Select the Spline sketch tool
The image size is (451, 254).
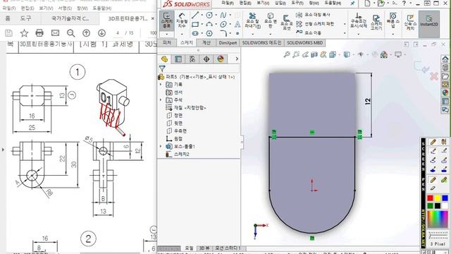223,16
